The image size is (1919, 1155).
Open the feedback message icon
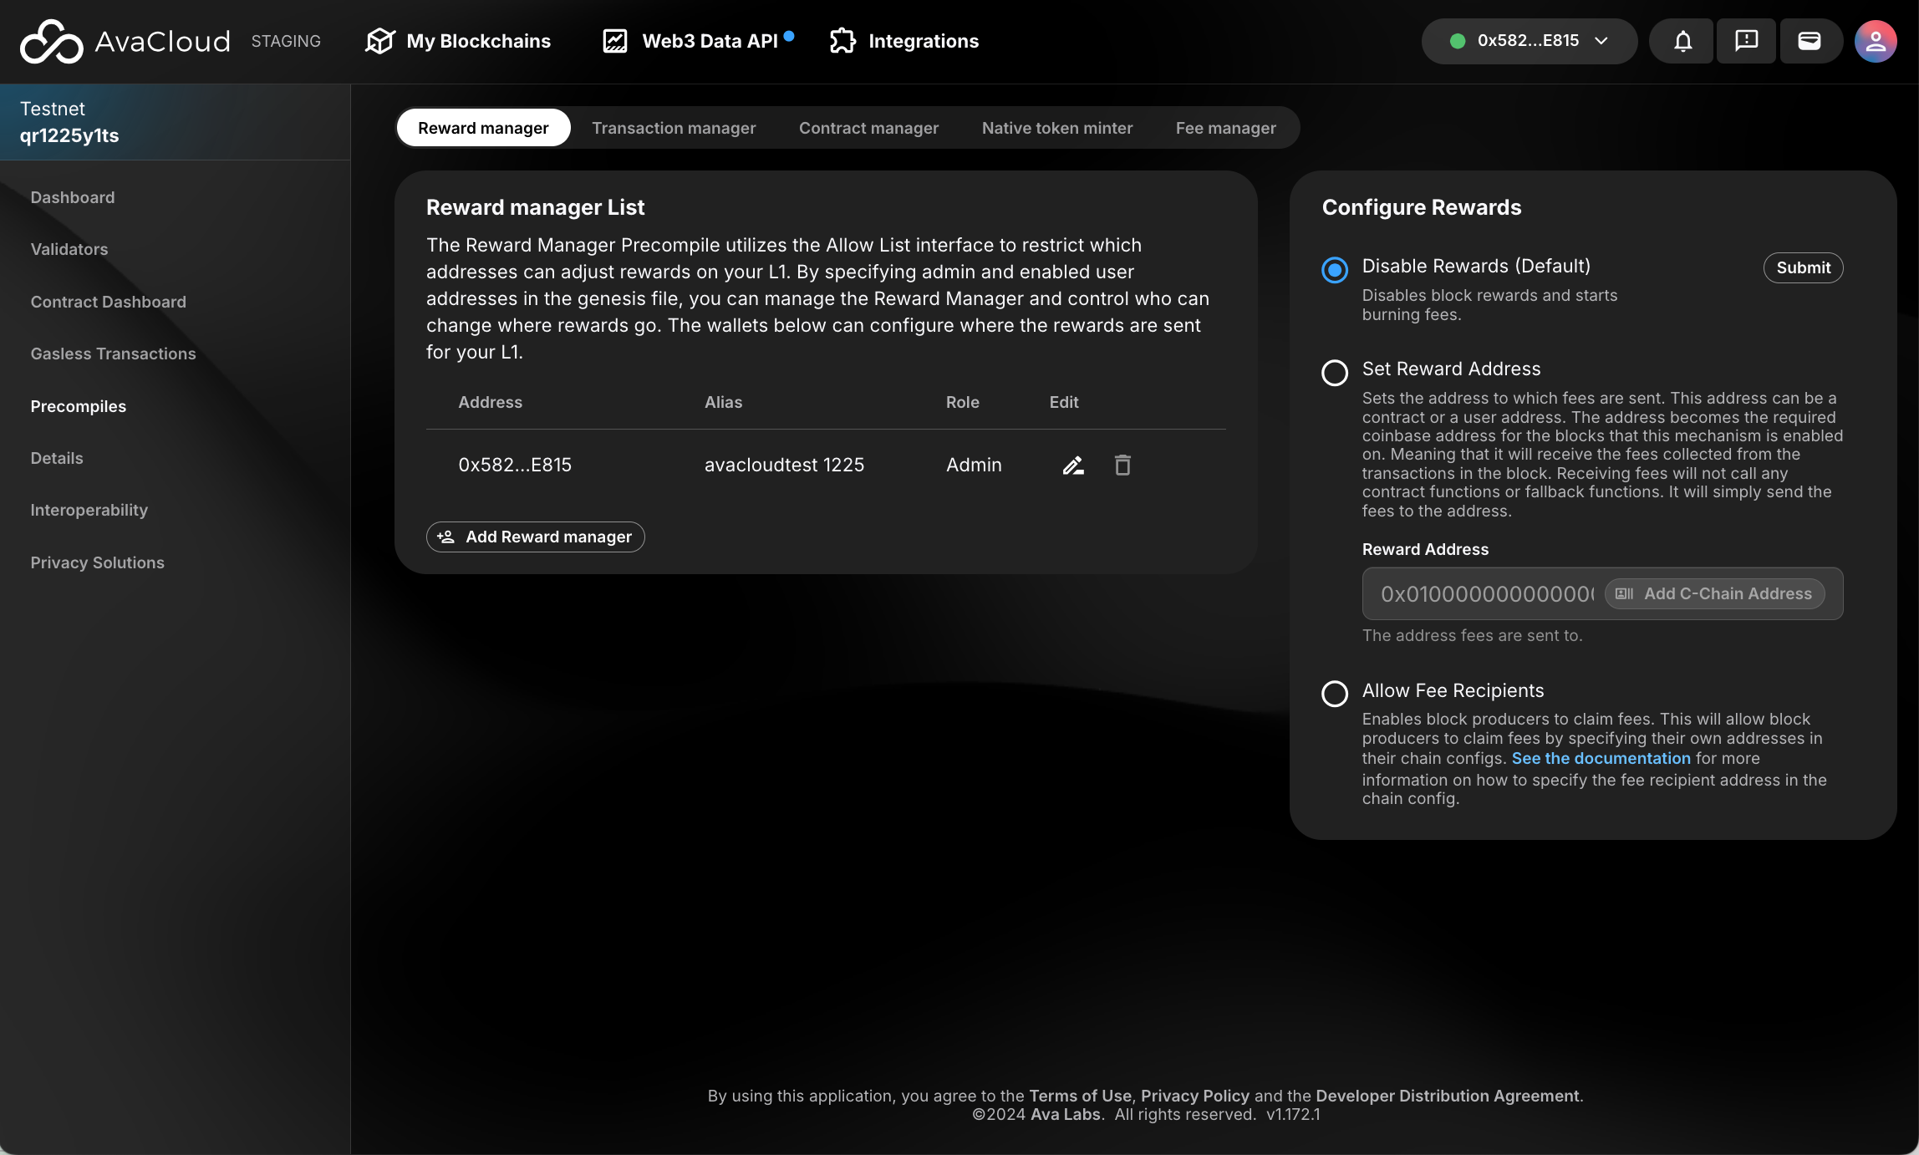[x=1746, y=41]
